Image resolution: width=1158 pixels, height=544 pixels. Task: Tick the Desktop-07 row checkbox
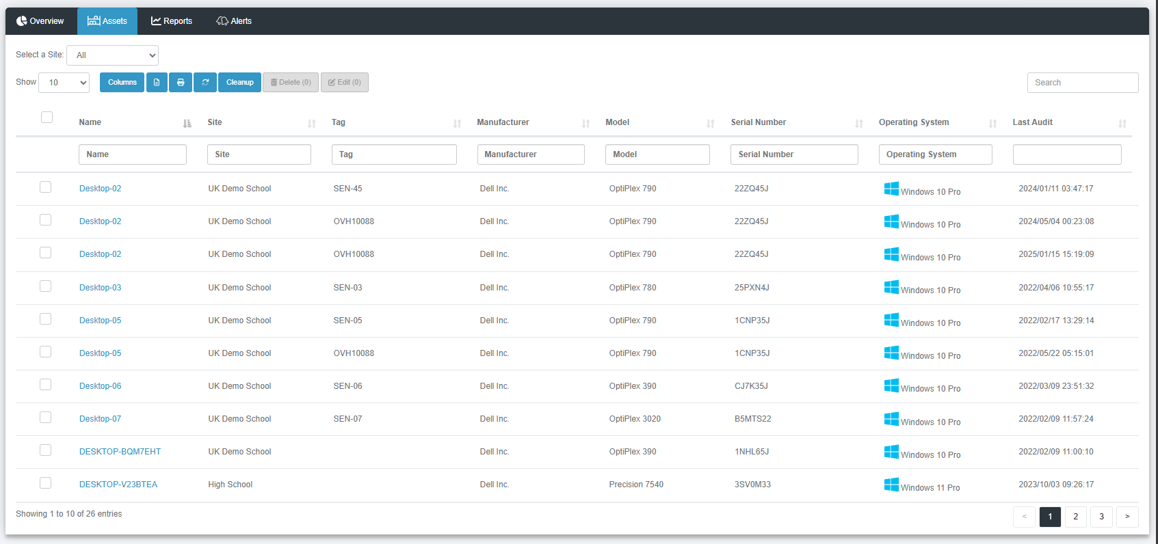tap(46, 418)
